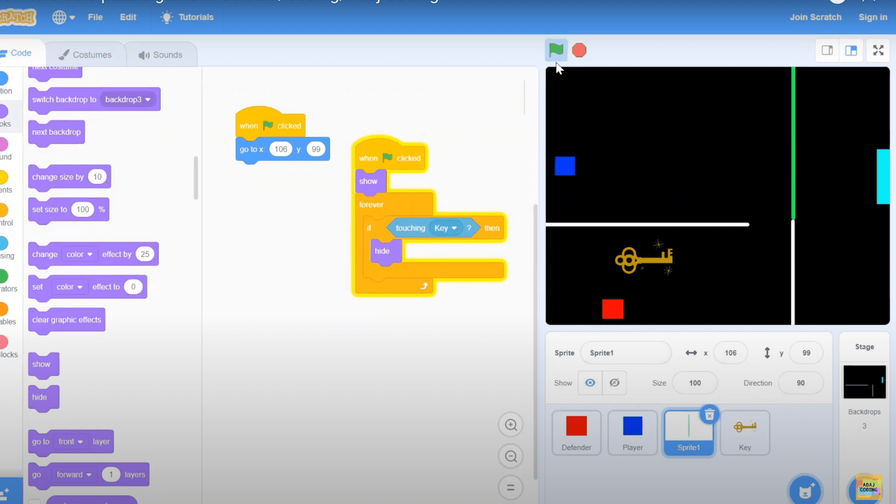Toggle the hidden eye icon for Sprite1
The image size is (896, 504).
point(614,383)
